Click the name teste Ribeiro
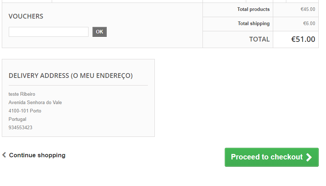326x186 pixels. tap(22, 94)
